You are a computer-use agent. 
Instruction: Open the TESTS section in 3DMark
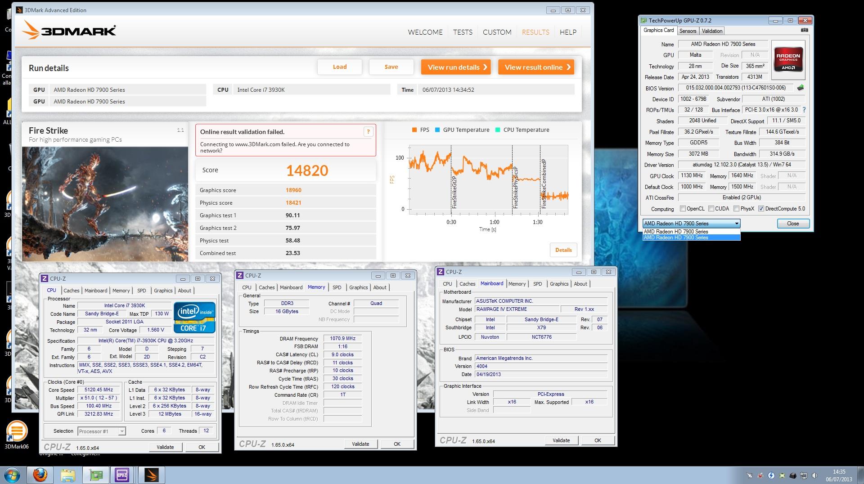(x=463, y=32)
